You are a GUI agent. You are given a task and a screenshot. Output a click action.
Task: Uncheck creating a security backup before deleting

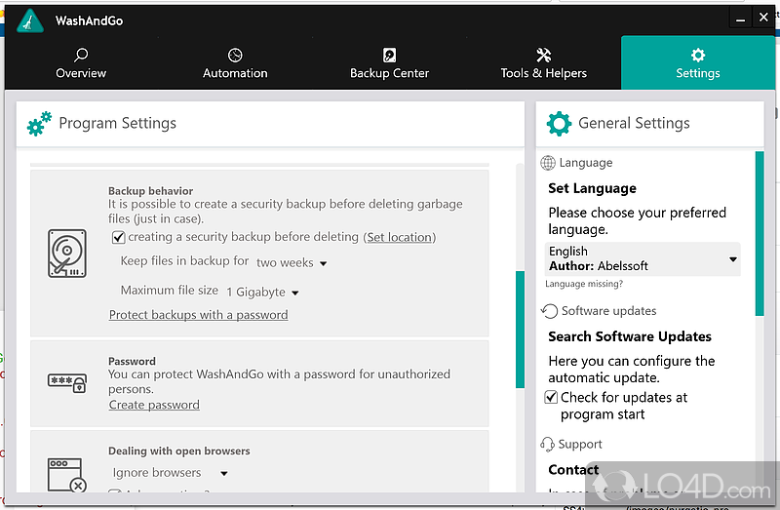(118, 237)
